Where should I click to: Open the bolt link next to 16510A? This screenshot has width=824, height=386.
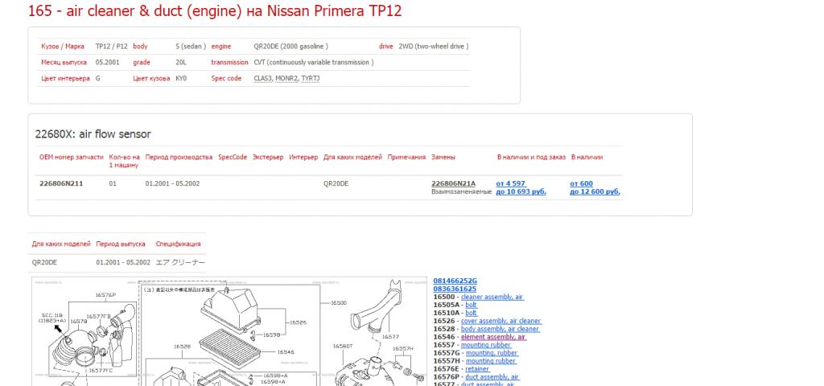pos(471,313)
